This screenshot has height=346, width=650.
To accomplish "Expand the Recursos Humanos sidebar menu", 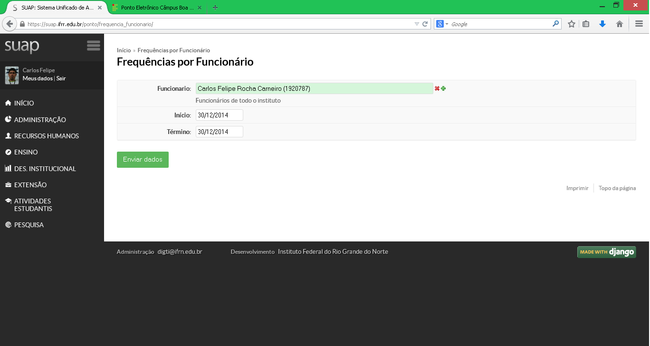I will point(46,136).
